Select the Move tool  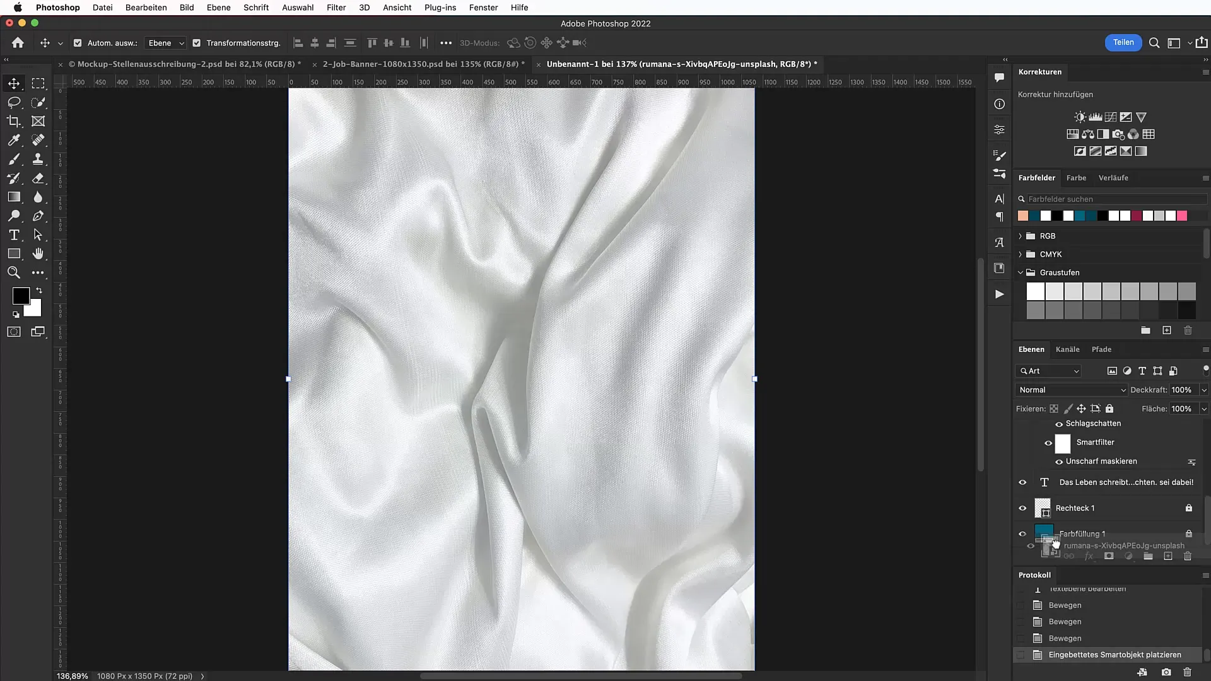pyautogui.click(x=14, y=83)
